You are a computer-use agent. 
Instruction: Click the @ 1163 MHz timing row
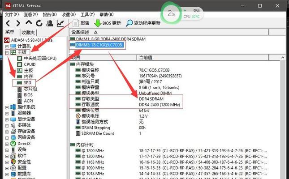tap(172, 162)
